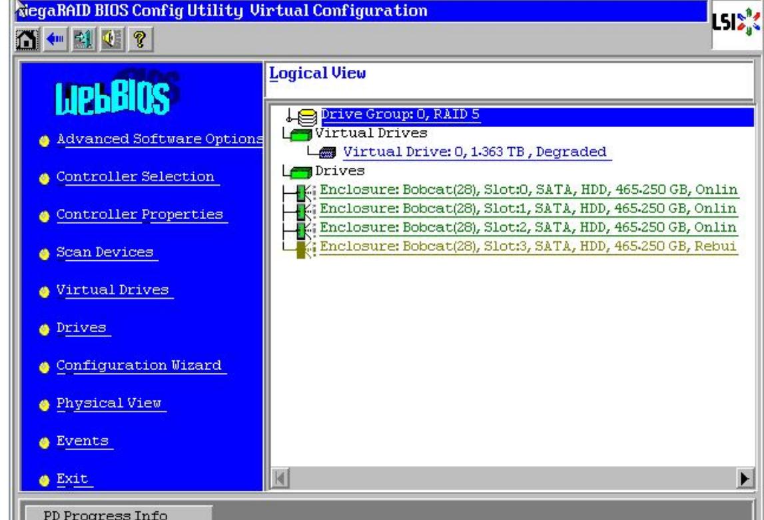The image size is (764, 520).
Task: Click the Drive Group 0 disk stack icon
Action: [x=307, y=117]
